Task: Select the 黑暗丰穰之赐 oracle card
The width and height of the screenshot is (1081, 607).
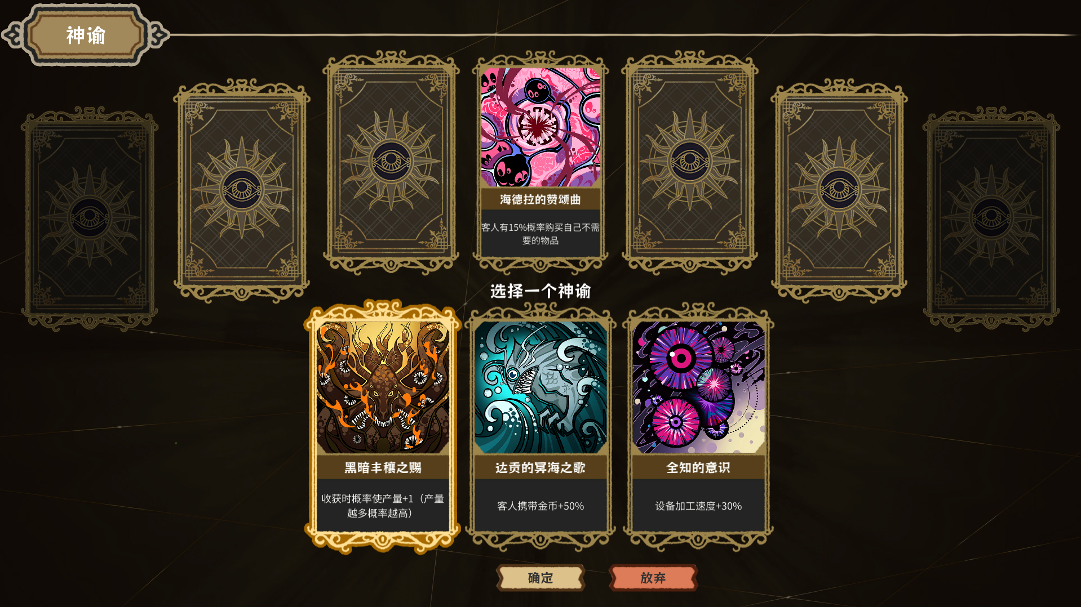Action: coord(383,426)
